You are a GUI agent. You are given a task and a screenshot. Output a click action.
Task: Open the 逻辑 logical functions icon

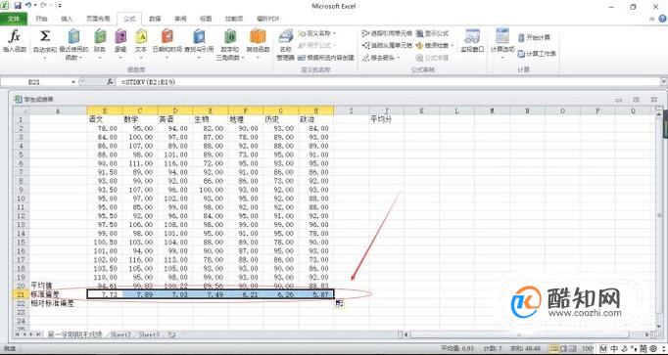(x=120, y=41)
